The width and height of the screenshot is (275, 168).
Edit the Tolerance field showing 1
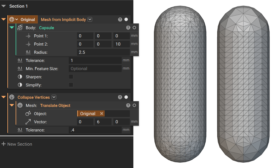(95, 61)
